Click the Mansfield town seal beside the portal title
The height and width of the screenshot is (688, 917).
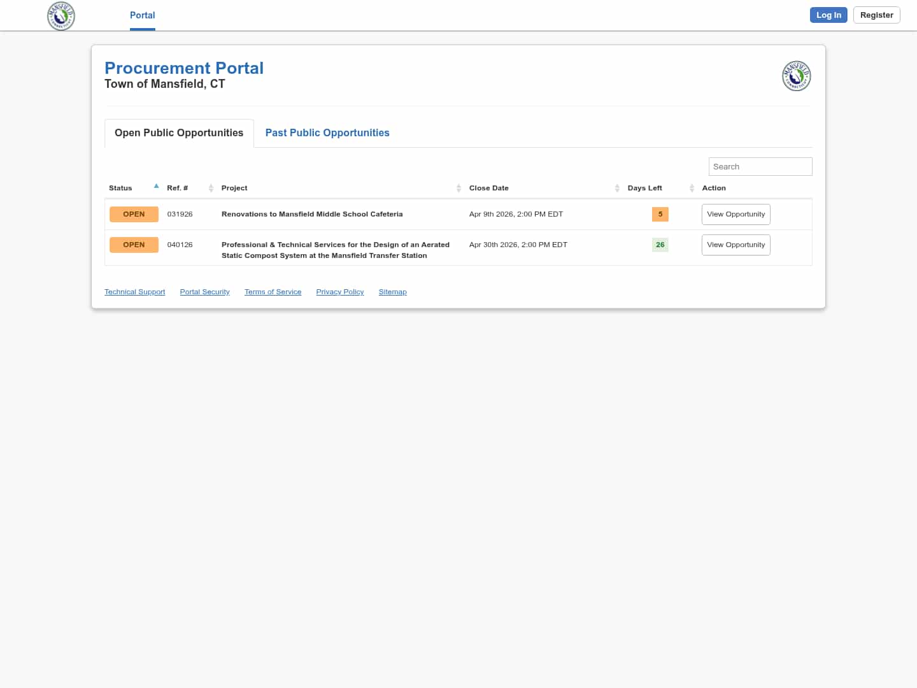click(796, 76)
